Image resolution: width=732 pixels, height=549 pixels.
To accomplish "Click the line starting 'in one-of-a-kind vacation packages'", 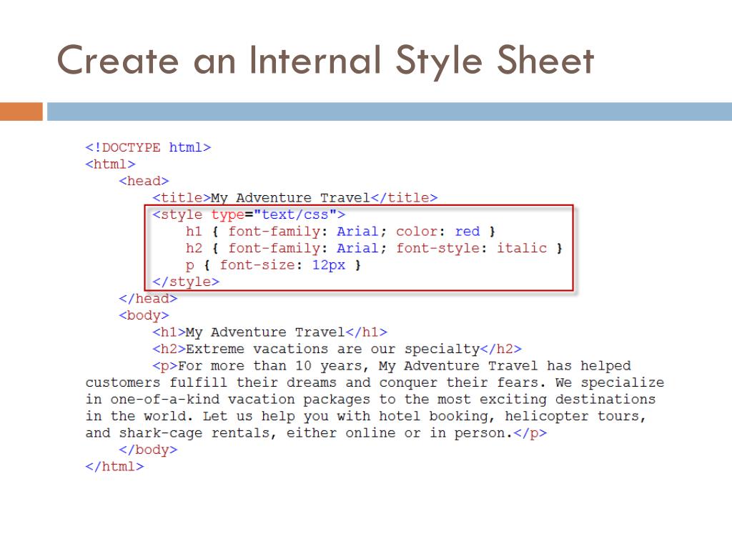I will pos(370,400).
